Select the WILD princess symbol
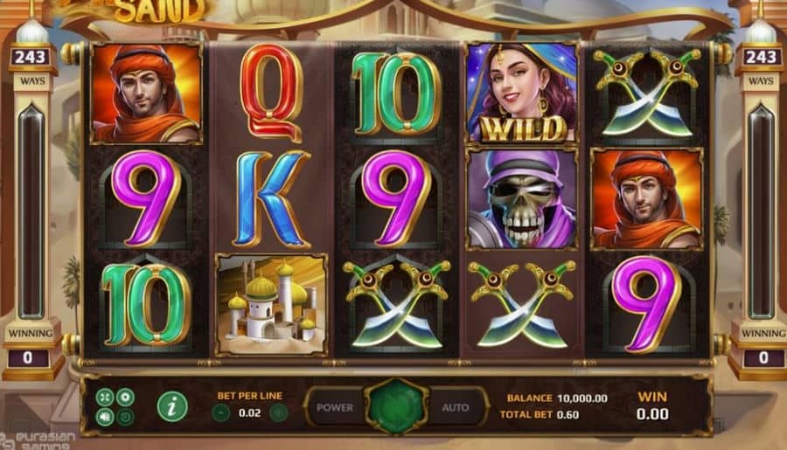Image resolution: width=787 pixels, height=450 pixels. click(523, 93)
